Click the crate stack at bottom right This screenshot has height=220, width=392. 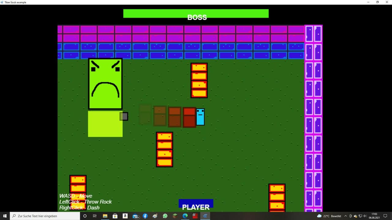pos(277,197)
